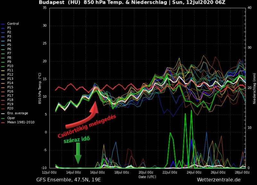Click the red curved warming arrow
The height and width of the screenshot is (185, 257).
pyautogui.click(x=82, y=118)
